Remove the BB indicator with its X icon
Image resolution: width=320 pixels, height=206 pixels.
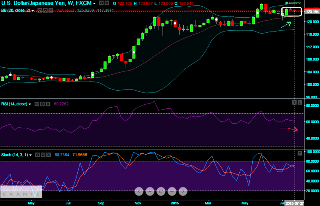click(x=51, y=10)
